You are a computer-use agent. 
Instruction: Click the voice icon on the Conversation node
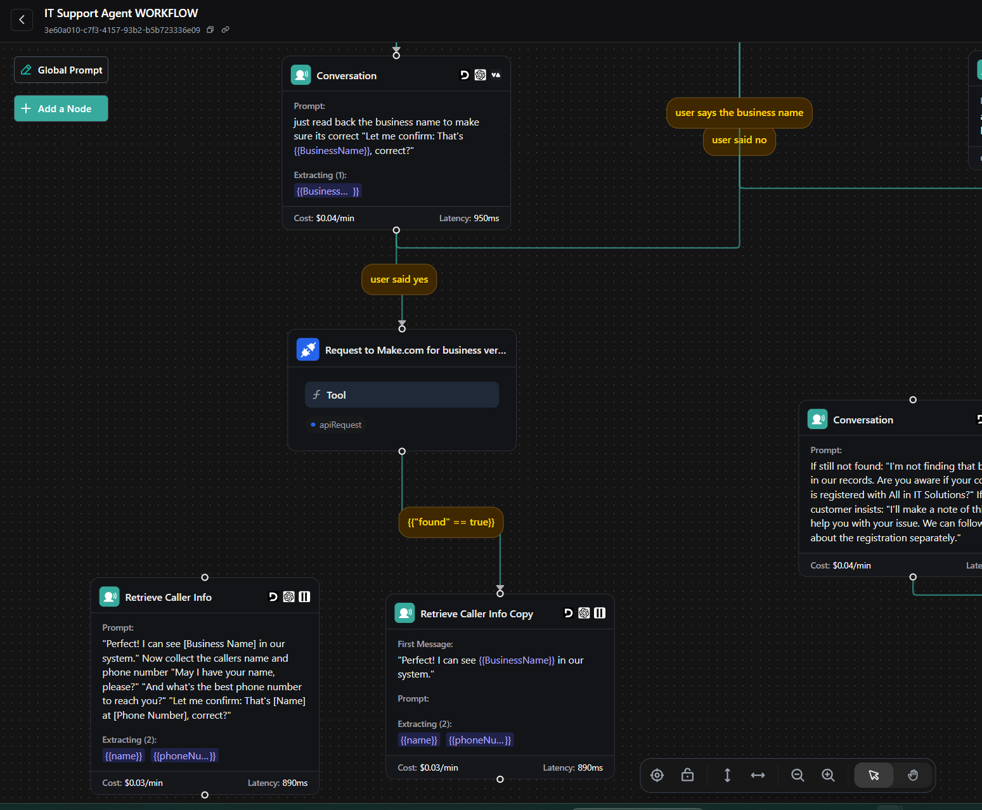[x=496, y=75]
